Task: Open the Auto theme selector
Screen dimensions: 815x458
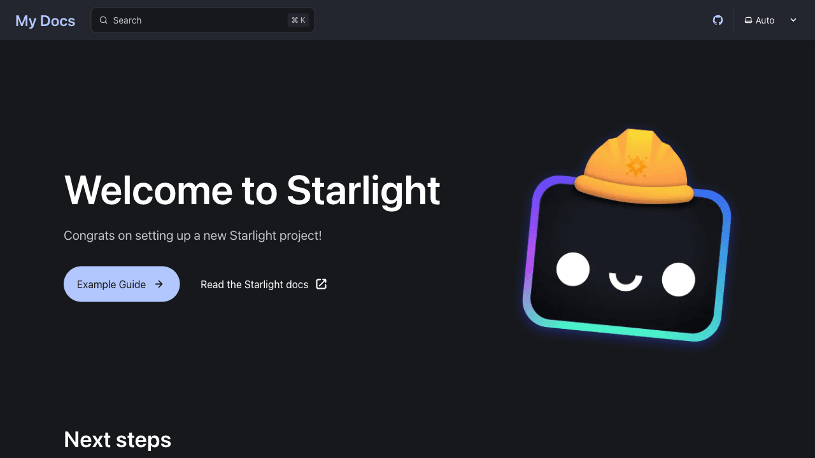Action: coord(765,20)
